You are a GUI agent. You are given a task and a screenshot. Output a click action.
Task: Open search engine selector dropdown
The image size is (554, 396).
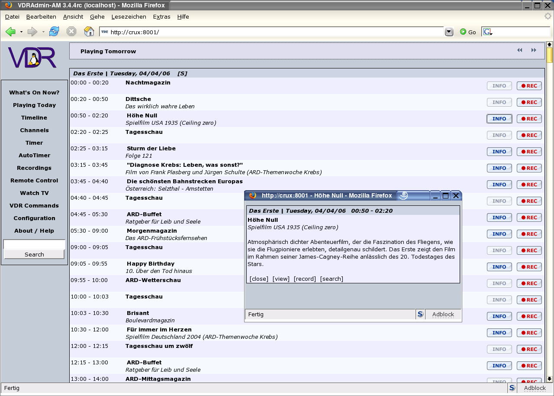488,32
